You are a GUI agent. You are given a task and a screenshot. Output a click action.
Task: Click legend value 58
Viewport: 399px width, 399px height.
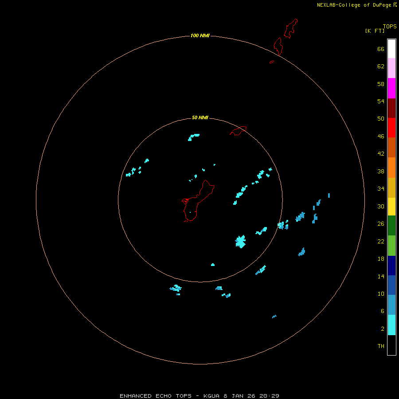(x=381, y=84)
